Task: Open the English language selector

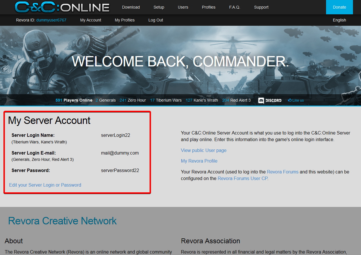Action: [x=340, y=20]
